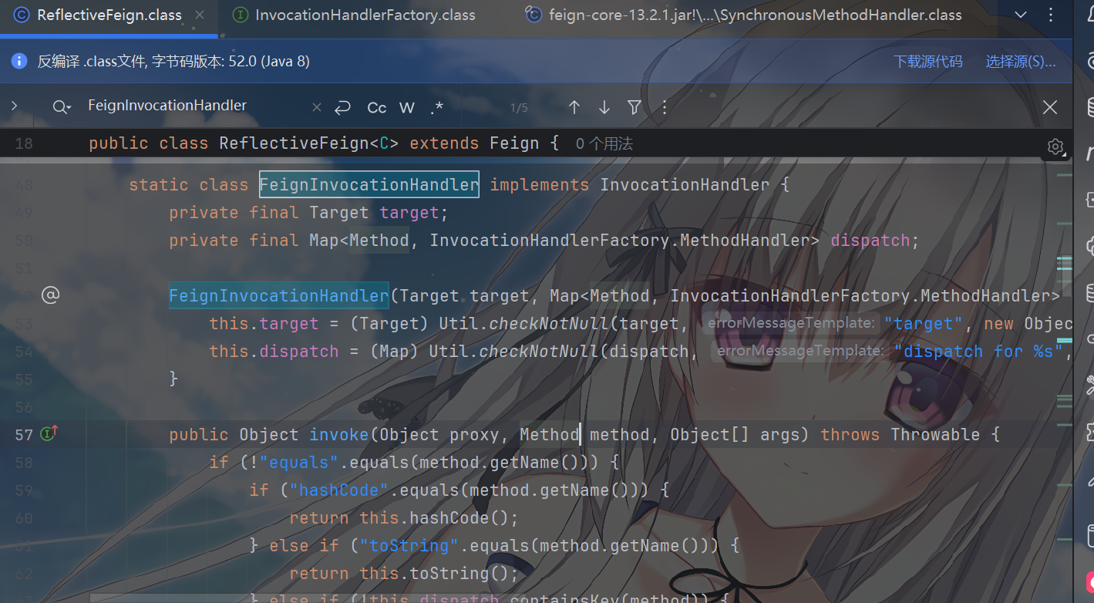Screen dimensions: 1094x603
Task: Click the dispatch field name on line 50
Action: pyautogui.click(x=870, y=240)
